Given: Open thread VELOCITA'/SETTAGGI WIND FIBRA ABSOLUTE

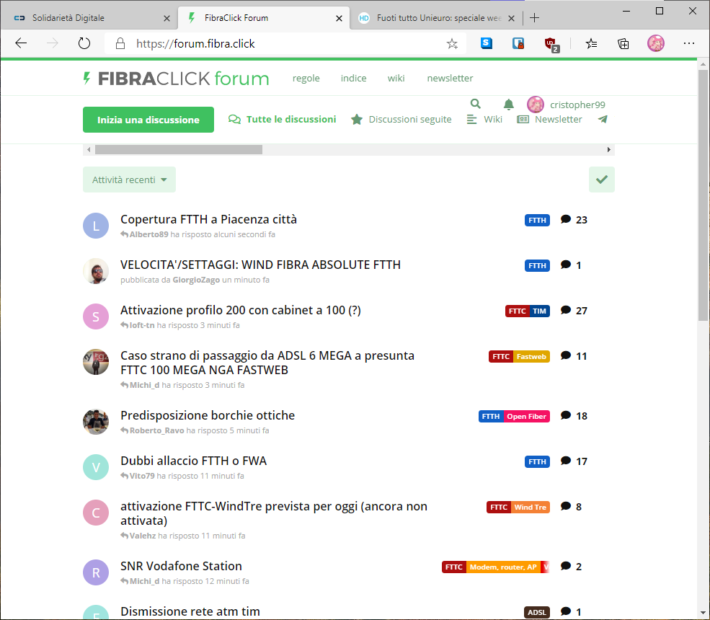Looking at the screenshot, I should click(x=260, y=265).
